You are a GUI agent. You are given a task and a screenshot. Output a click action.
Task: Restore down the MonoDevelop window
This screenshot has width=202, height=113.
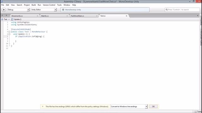coord(193,1)
